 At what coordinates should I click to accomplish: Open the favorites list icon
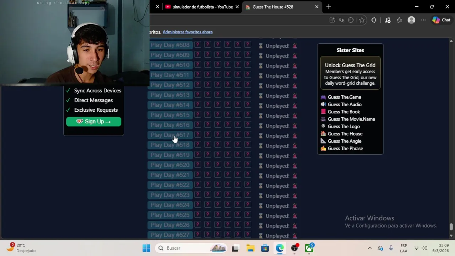400,20
